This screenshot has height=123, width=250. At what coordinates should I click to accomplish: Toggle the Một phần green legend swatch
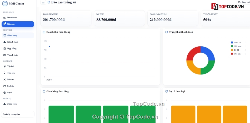click(232, 46)
